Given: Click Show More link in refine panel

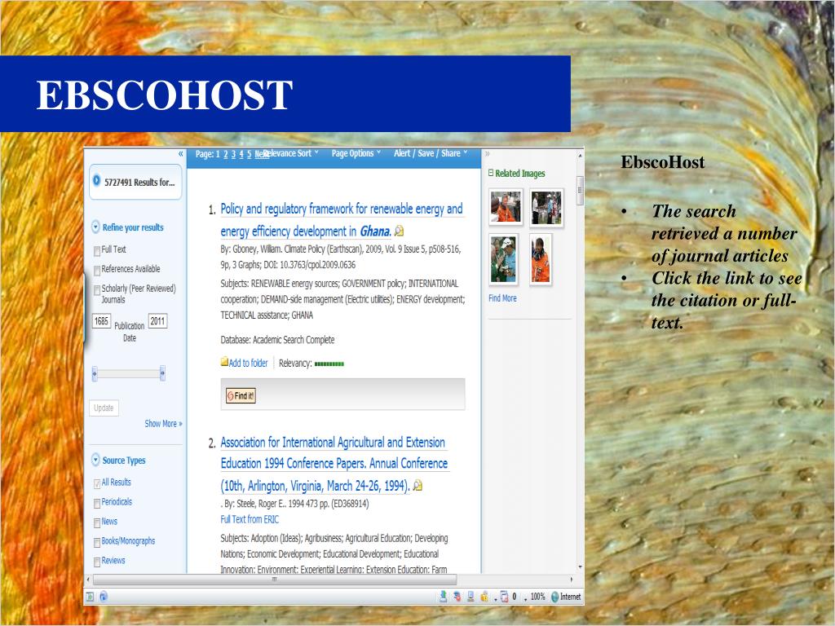Looking at the screenshot, I should coord(163,424).
